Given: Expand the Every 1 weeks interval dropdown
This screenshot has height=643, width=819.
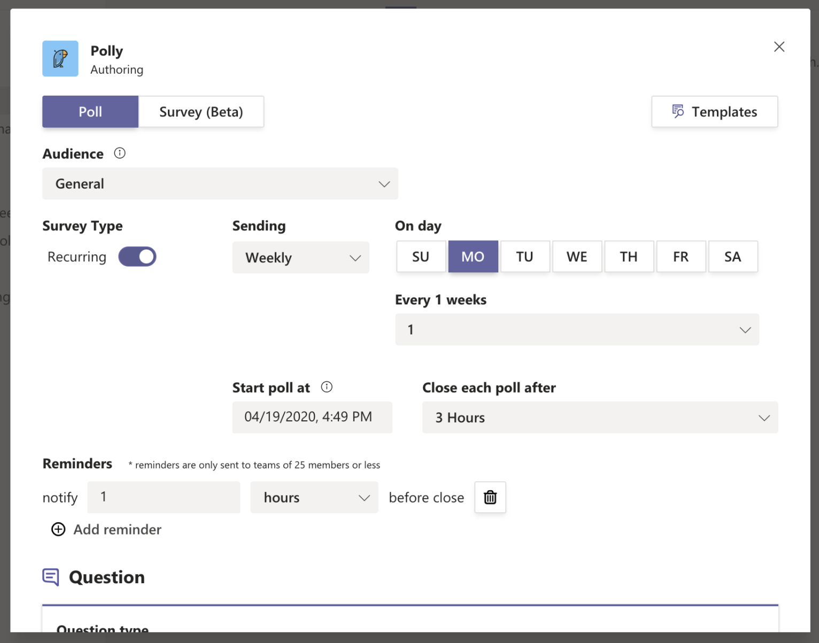Looking at the screenshot, I should [x=577, y=330].
